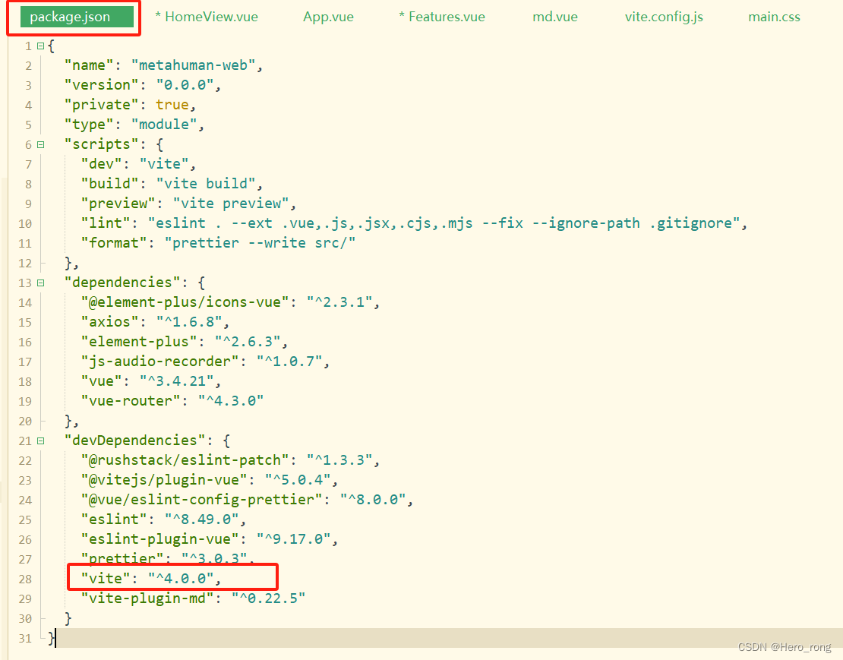
Task: Click the "dev" script key
Action: pyautogui.click(x=102, y=164)
